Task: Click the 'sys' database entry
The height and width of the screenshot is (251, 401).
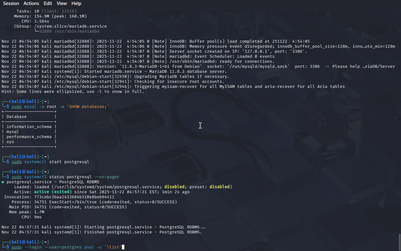Action: (x=10, y=142)
